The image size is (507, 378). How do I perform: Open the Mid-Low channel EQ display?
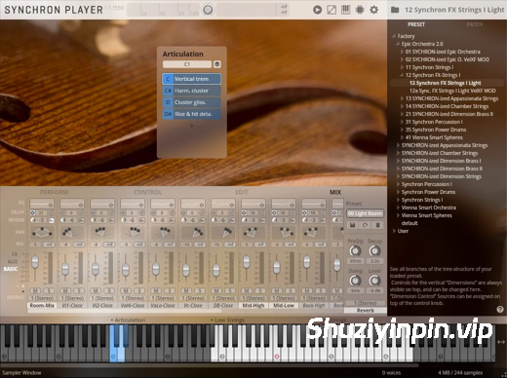point(284,204)
